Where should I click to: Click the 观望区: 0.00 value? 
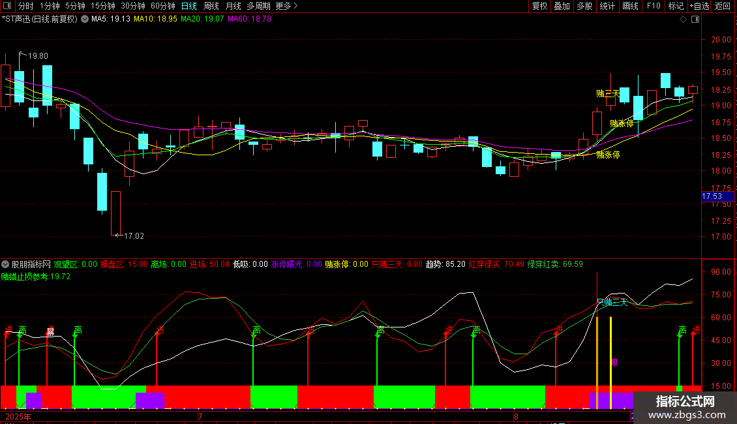coord(75,265)
